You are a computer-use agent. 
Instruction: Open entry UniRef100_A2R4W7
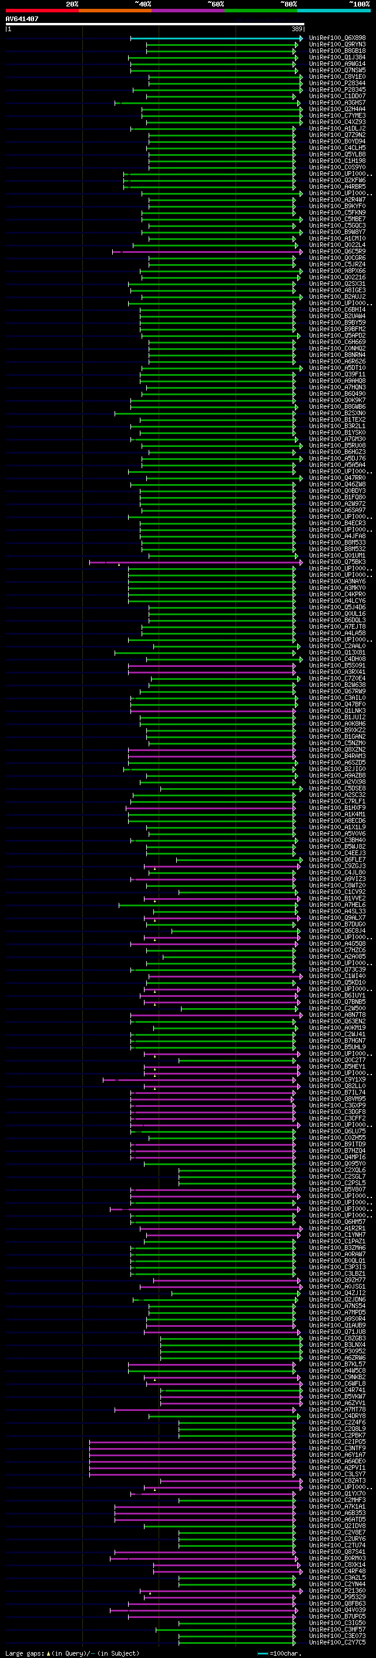click(337, 199)
